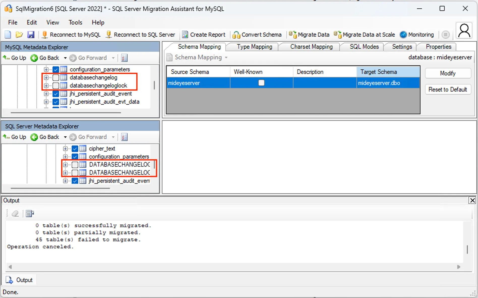Save the current migration project
The width and height of the screenshot is (478, 298).
point(31,35)
